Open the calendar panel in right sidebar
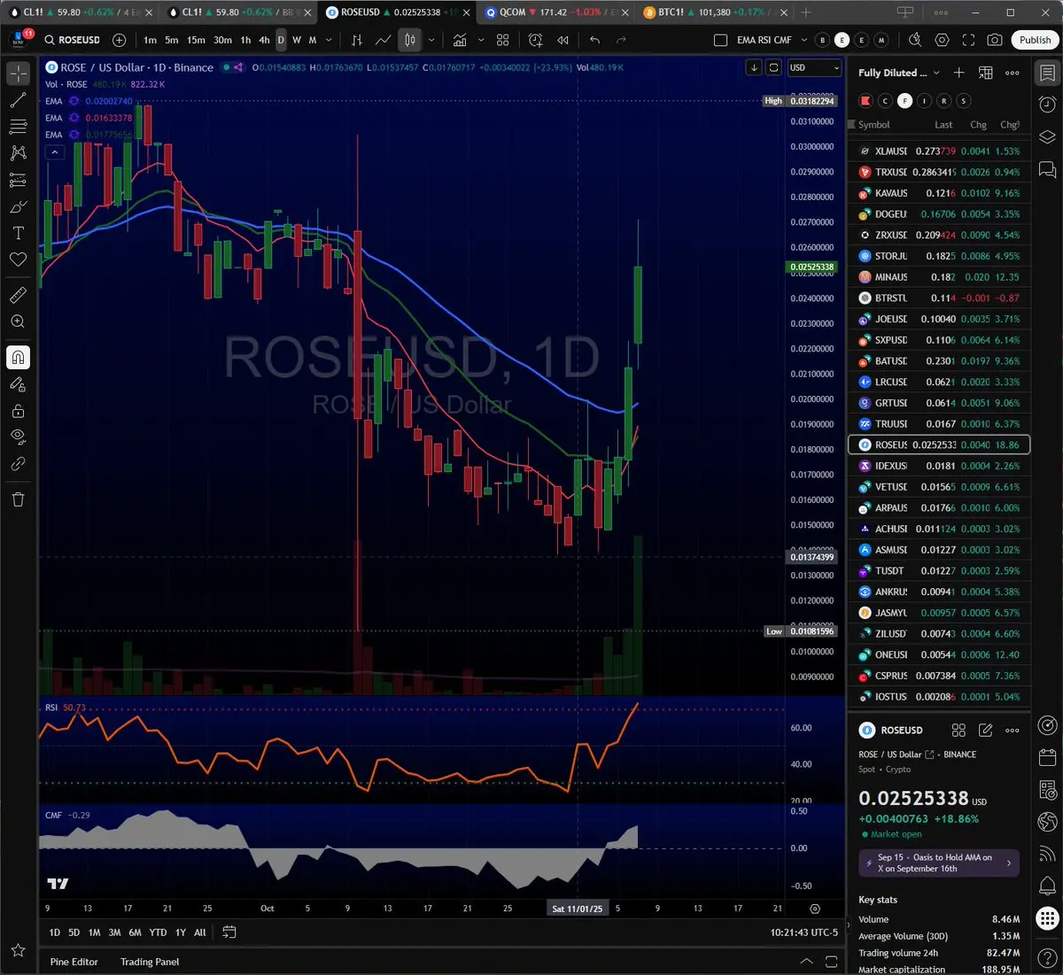The width and height of the screenshot is (1063, 975). 1047,758
